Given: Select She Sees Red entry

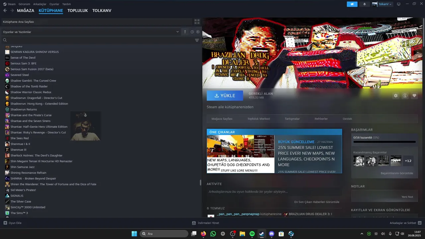Looking at the screenshot, I should [19, 138].
